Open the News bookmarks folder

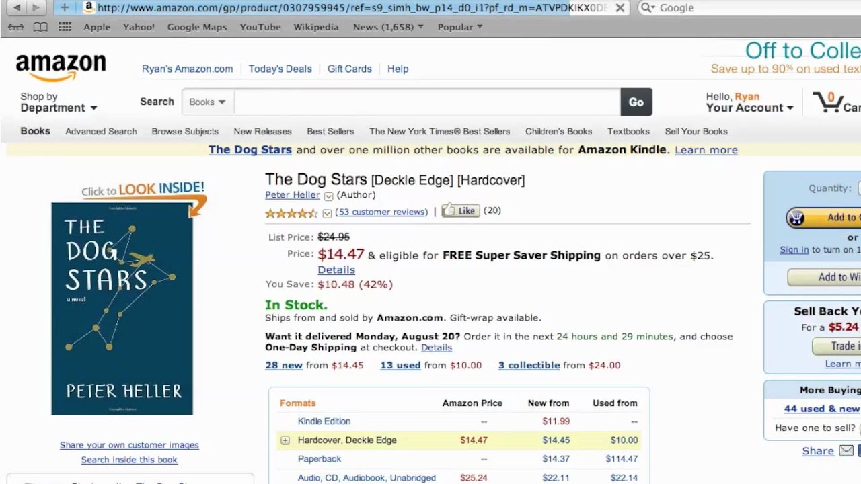(x=388, y=27)
